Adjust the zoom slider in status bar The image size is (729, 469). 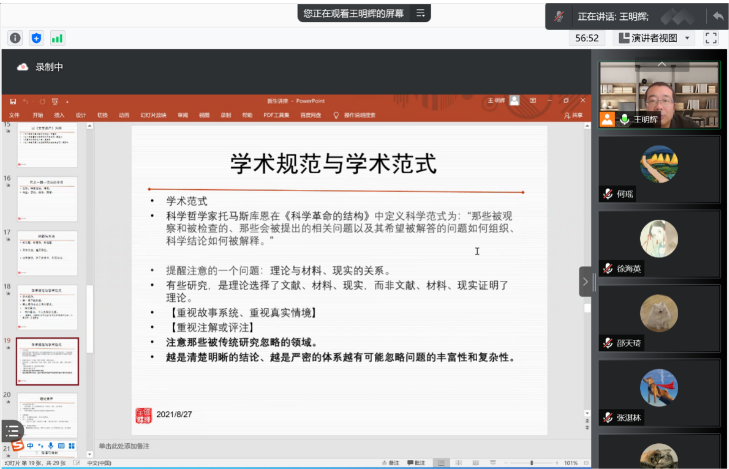(531, 463)
